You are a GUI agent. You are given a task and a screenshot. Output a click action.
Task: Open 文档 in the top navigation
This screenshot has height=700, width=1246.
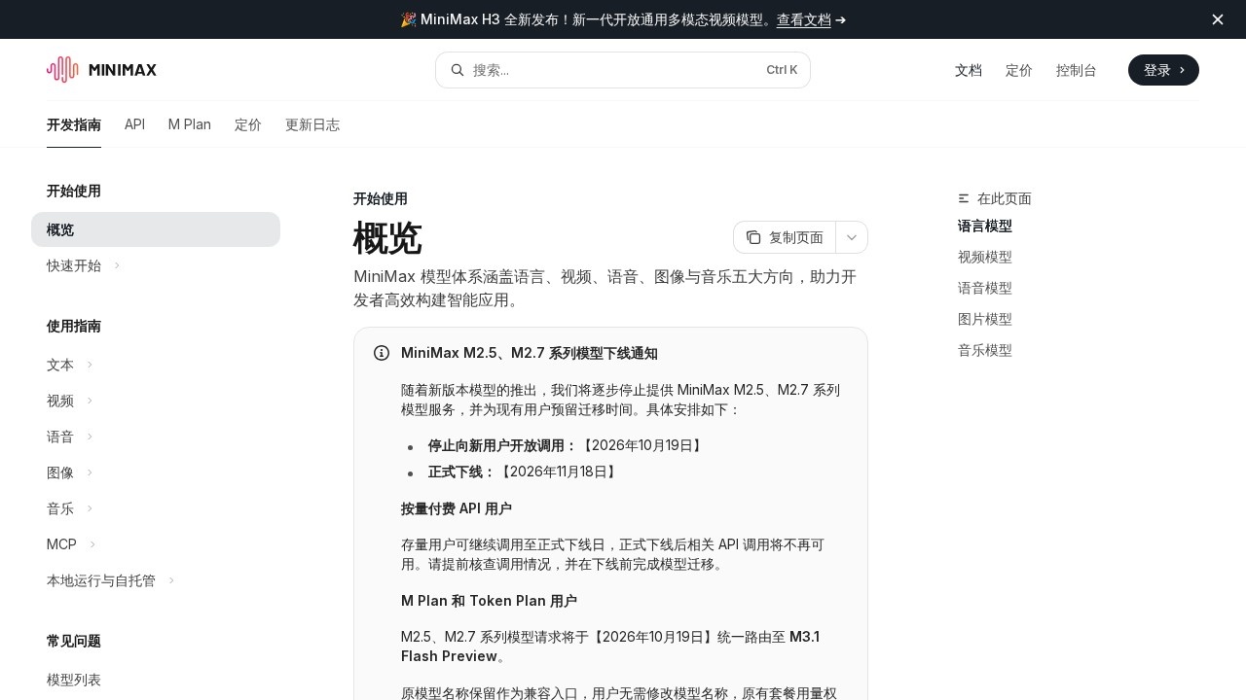coord(969,70)
